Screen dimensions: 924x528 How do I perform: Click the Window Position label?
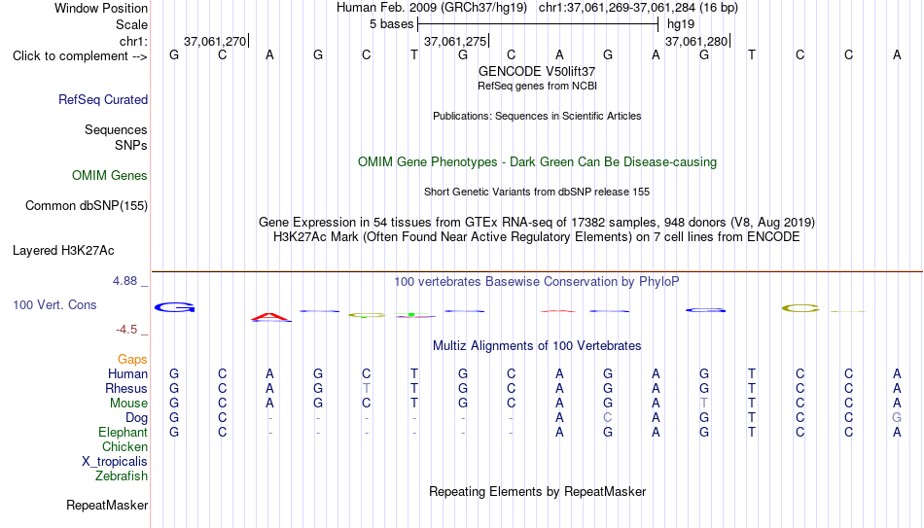pyautogui.click(x=101, y=8)
